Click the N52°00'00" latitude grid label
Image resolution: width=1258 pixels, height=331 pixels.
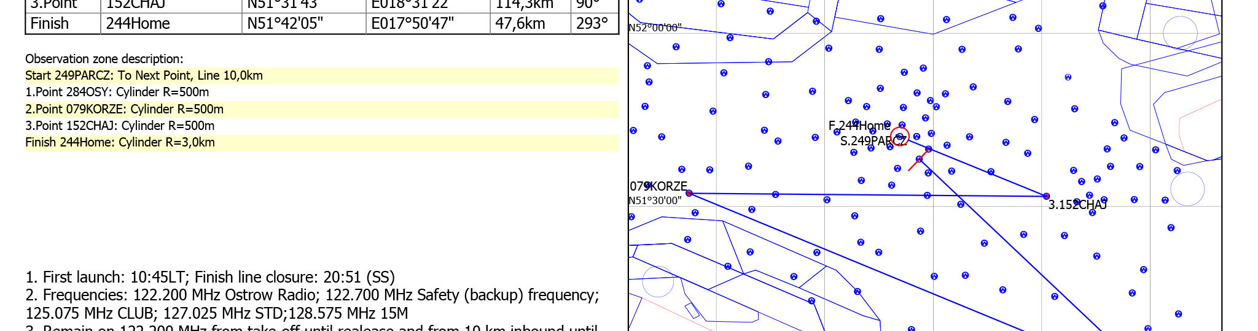(x=655, y=28)
